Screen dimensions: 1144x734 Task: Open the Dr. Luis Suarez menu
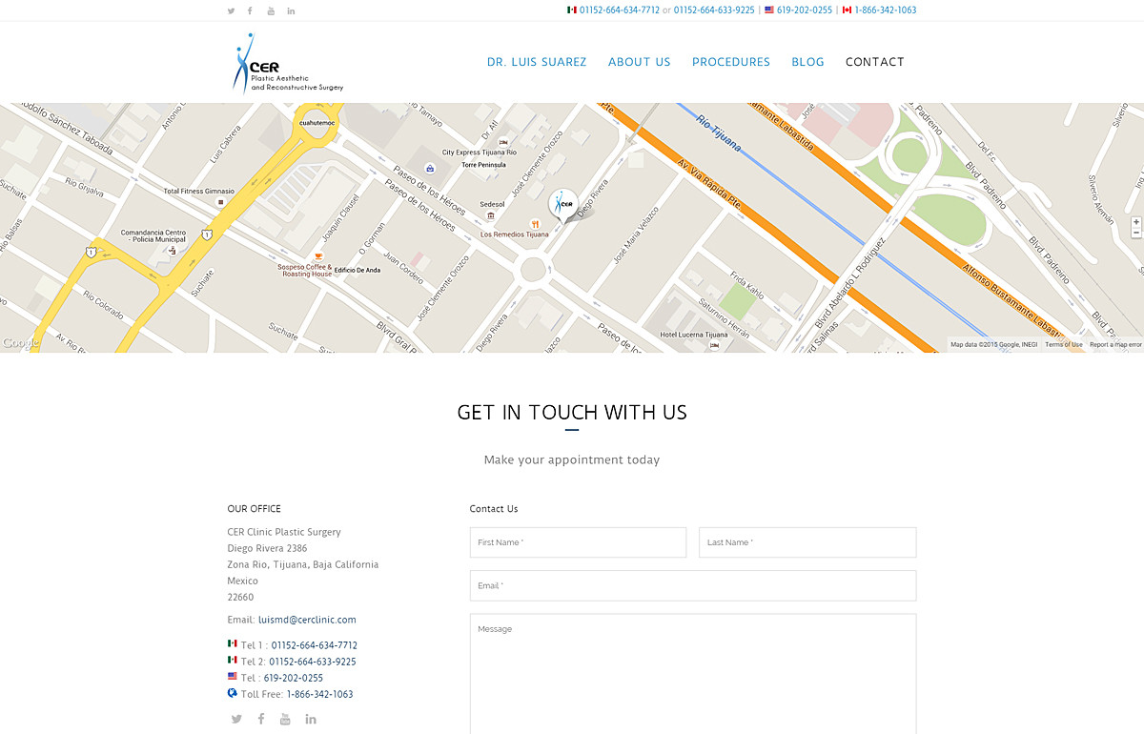click(x=537, y=62)
